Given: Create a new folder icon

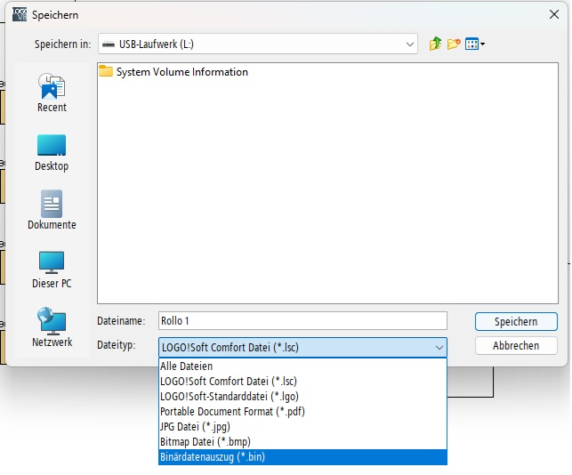Looking at the screenshot, I should tap(454, 44).
